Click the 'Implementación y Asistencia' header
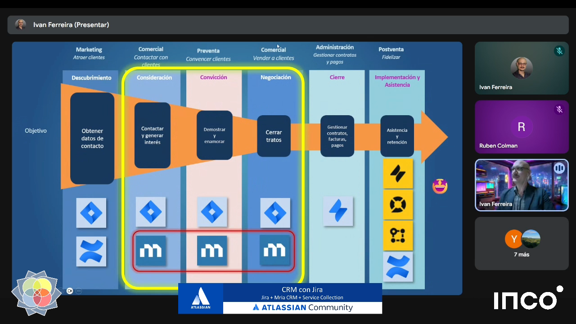Viewport: 576px width, 324px height. point(397,81)
